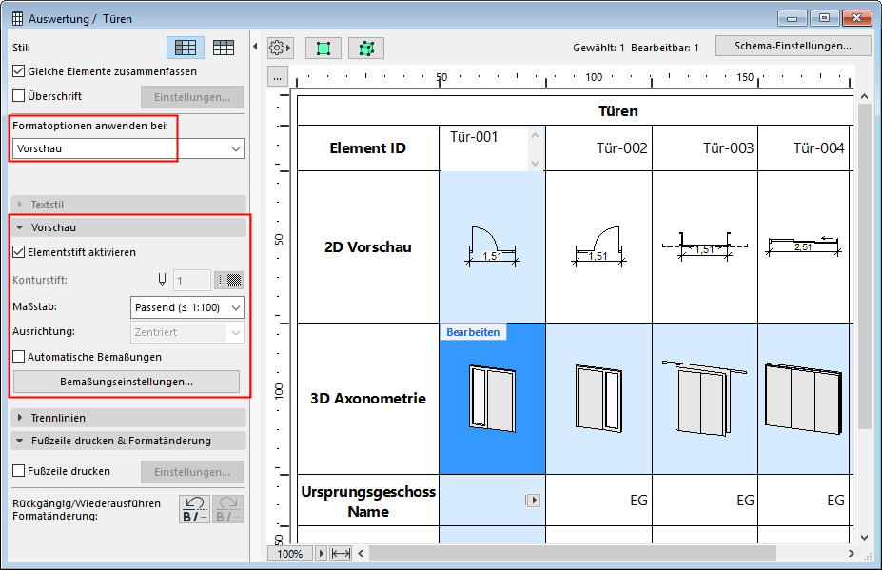This screenshot has width=882, height=570.
Task: Click the Bemaßungseinstellungen button
Action: point(127,382)
